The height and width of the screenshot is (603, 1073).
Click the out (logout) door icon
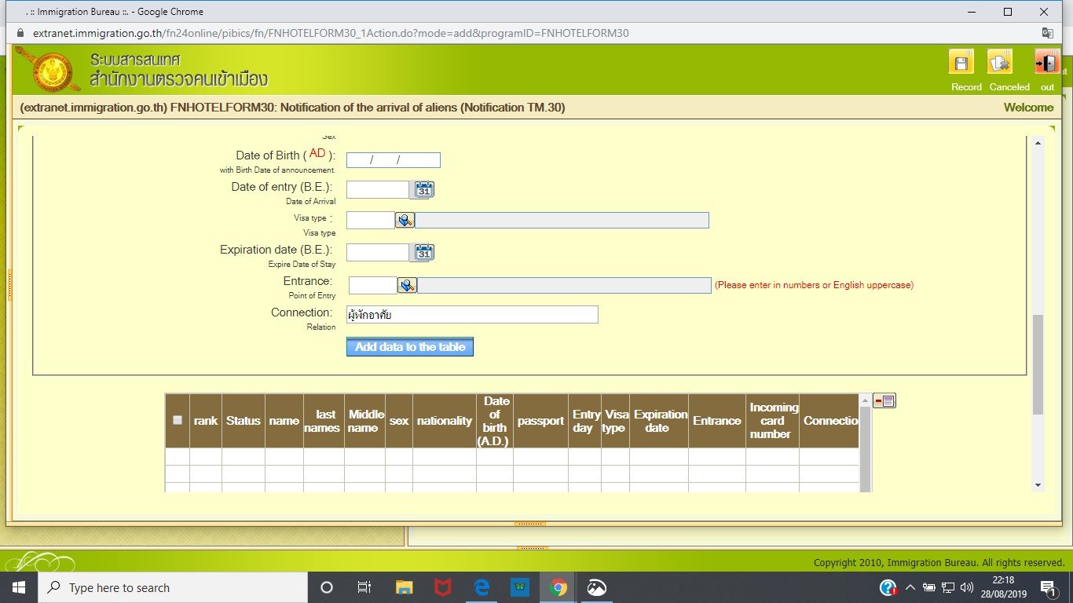point(1046,63)
